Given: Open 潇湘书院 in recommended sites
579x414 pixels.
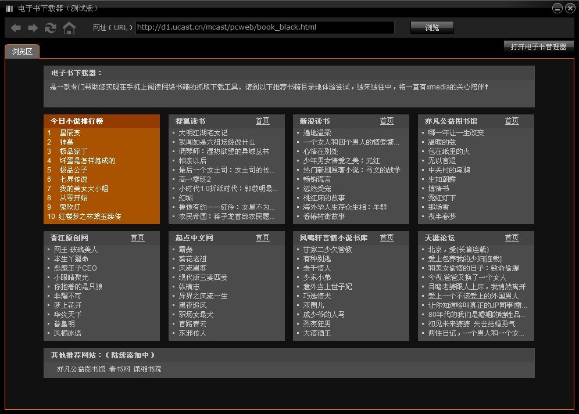Looking at the screenshot, I should tap(148, 369).
